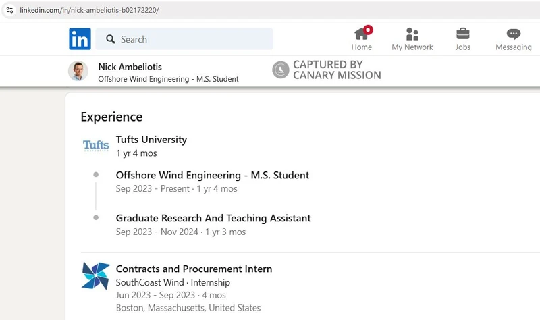Viewport: 540px width, 320px height.
Task: Click the Contracts and Procurement Intern title
Action: click(194, 269)
